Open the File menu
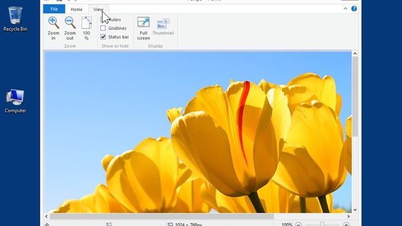The height and width of the screenshot is (226, 402). coord(54,9)
